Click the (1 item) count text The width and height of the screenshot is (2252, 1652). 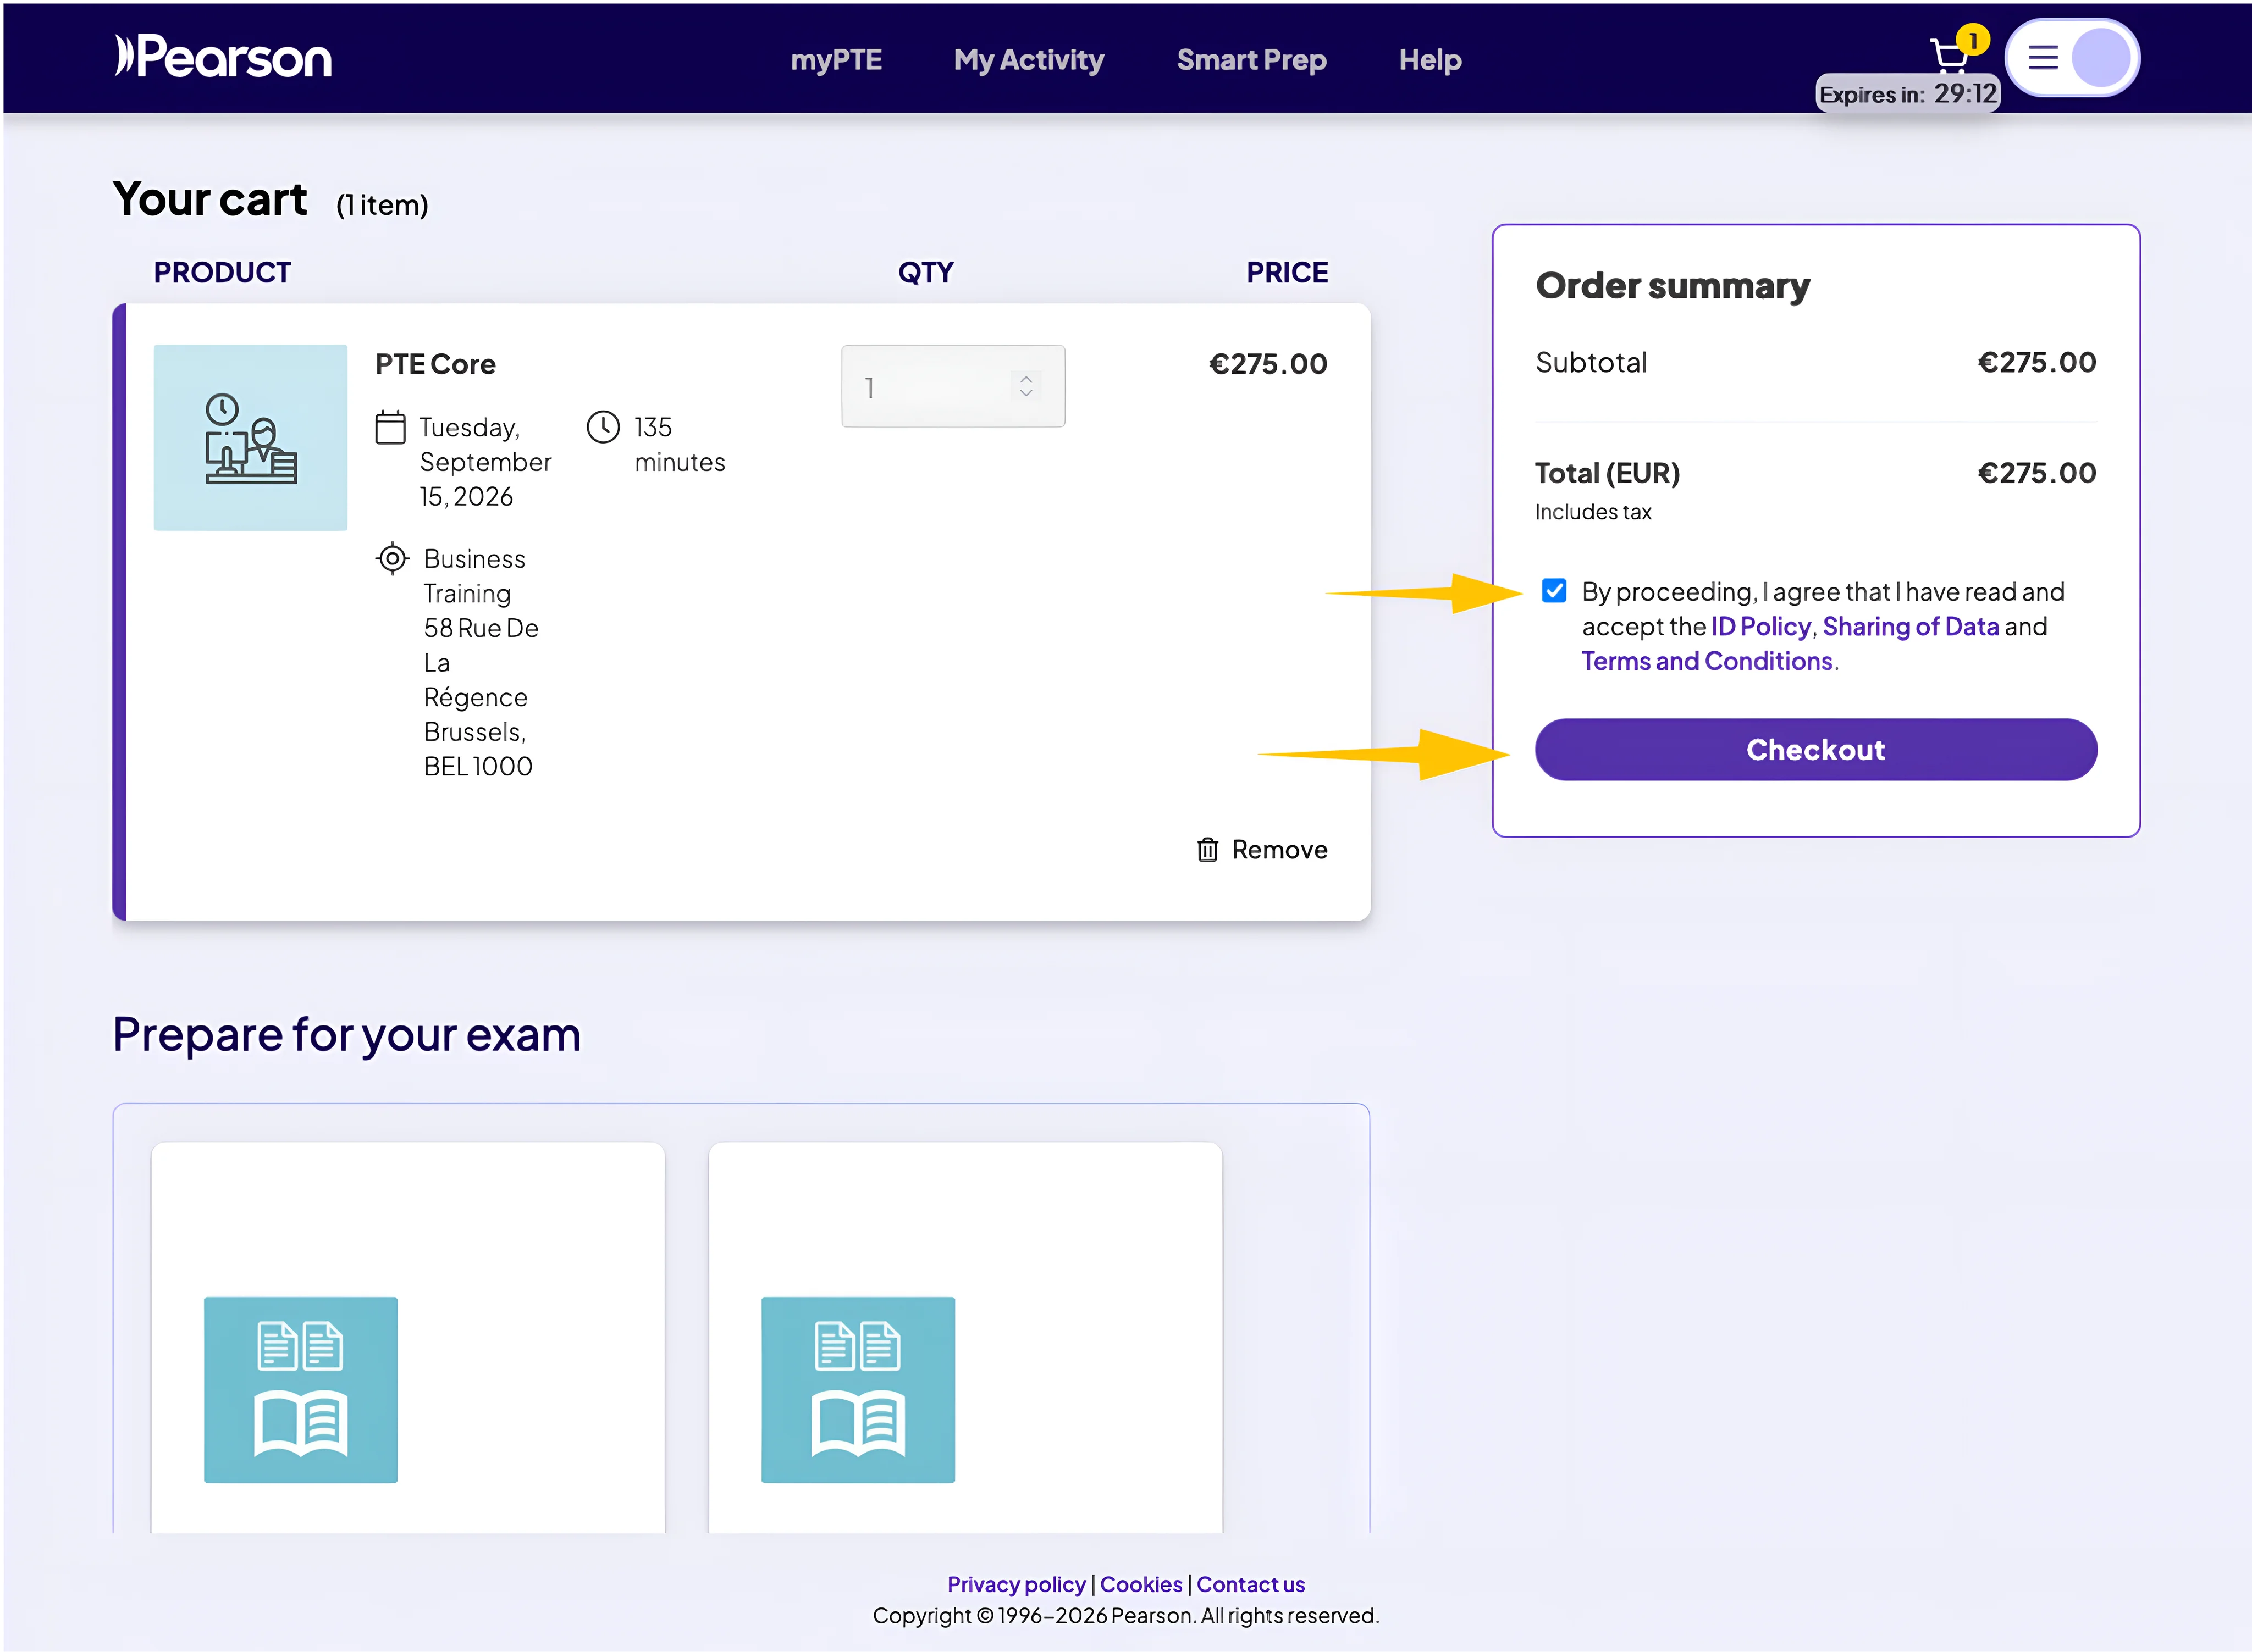382,205
